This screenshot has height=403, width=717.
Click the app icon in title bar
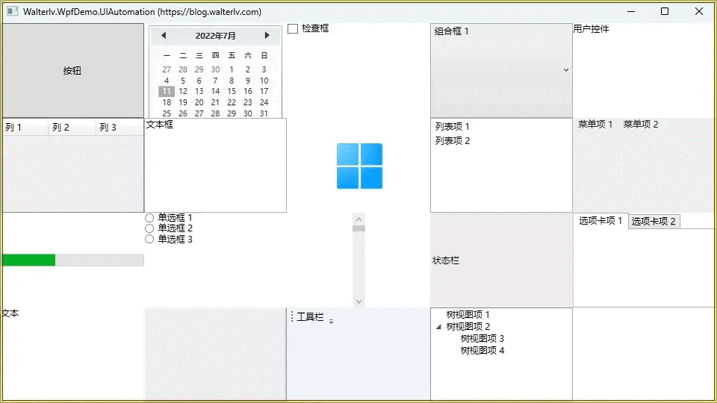12,12
